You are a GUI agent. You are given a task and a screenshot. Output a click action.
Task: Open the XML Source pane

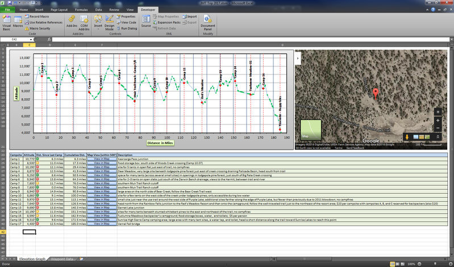pyautogui.click(x=146, y=21)
